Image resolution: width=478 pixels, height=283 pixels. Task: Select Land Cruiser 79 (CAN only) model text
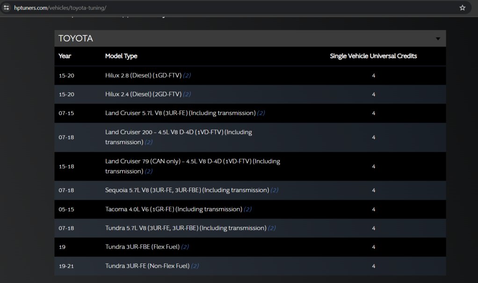click(193, 166)
